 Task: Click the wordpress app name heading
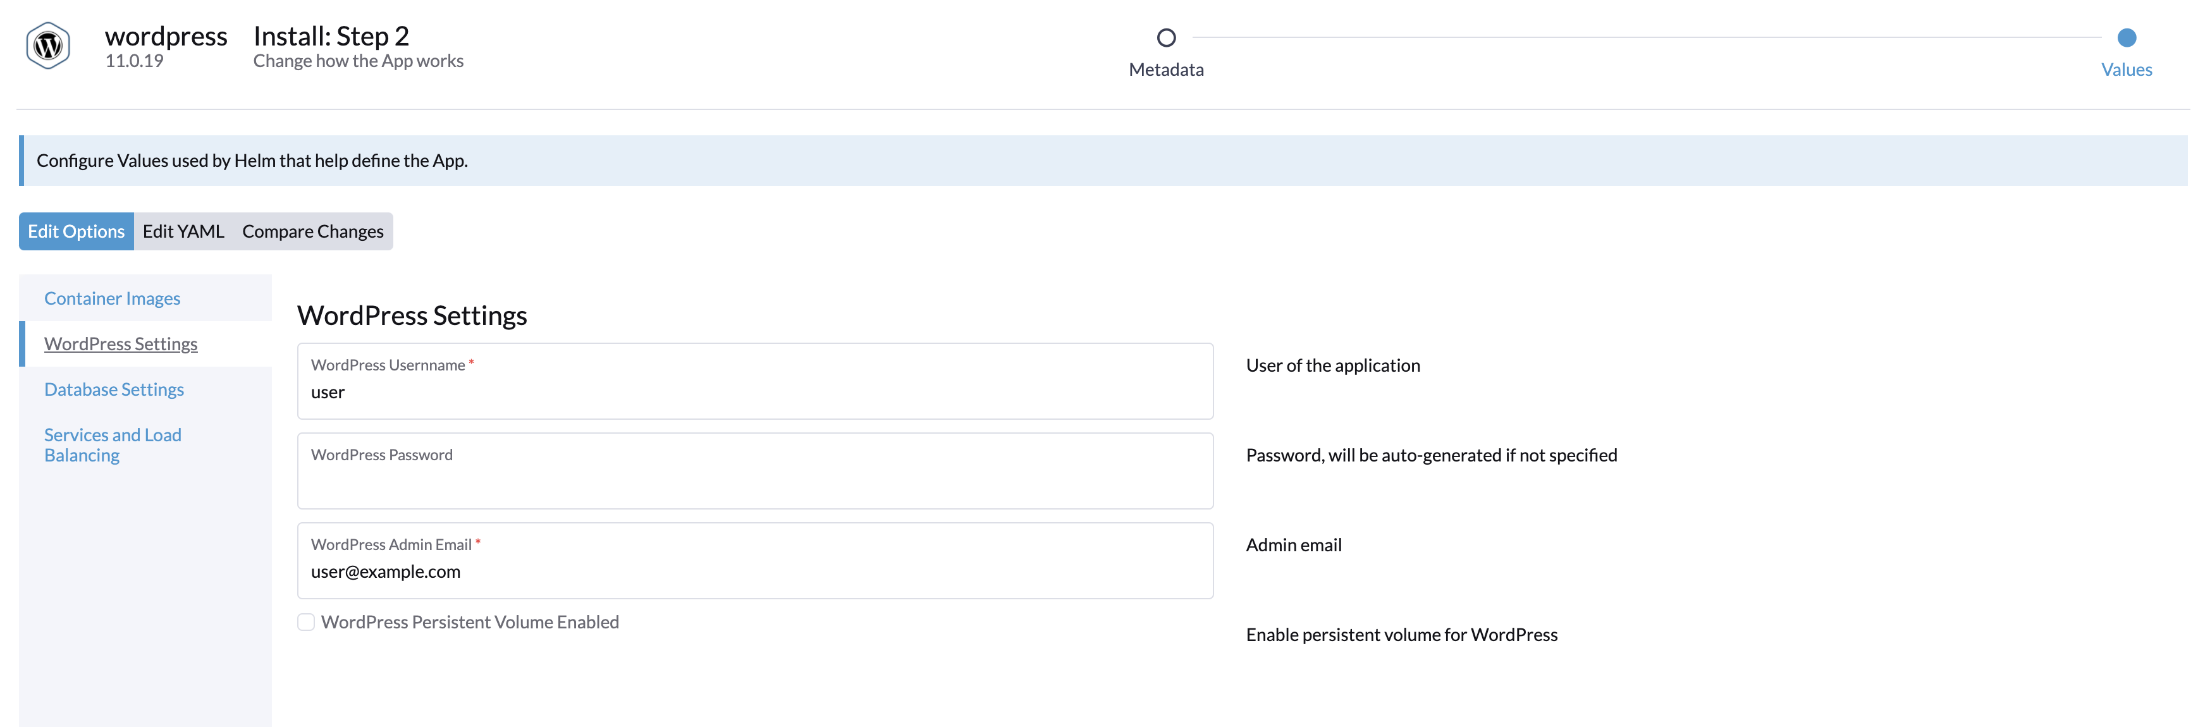pos(166,36)
